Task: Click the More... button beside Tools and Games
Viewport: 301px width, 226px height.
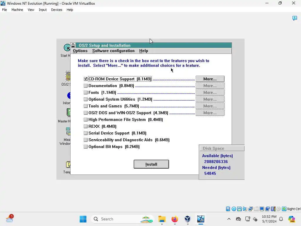Action: 210,106
